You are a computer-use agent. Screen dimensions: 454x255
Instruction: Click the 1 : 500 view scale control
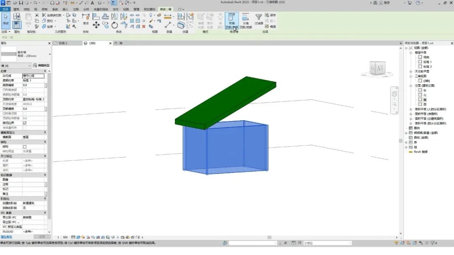coord(63,237)
